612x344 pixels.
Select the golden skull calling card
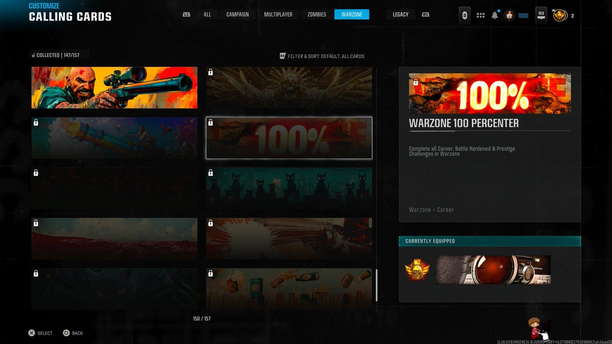click(x=289, y=88)
